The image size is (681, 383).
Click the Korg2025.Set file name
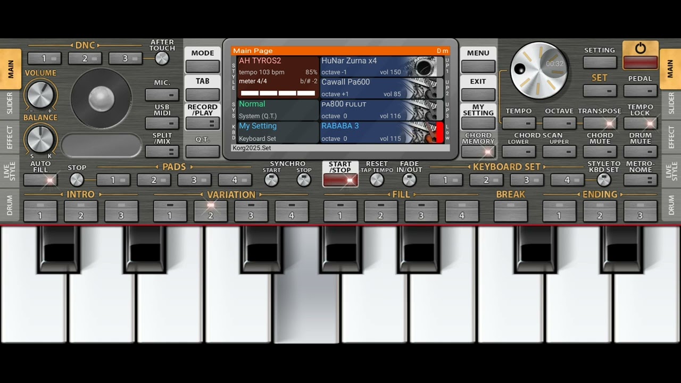(252, 148)
